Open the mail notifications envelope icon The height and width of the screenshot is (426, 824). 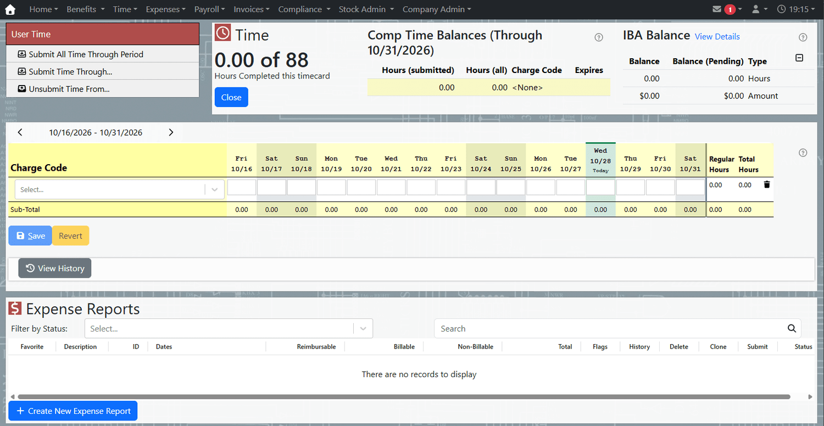(x=716, y=9)
